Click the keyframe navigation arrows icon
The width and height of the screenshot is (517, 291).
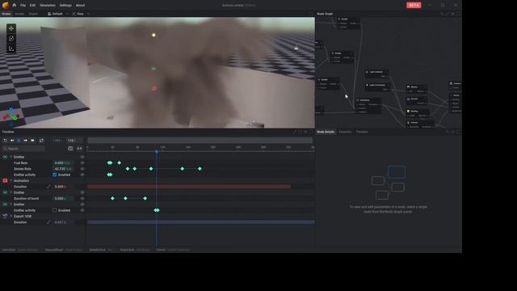(79, 149)
